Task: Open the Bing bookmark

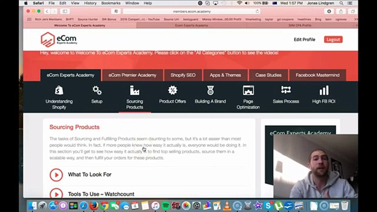Action: [318, 19]
